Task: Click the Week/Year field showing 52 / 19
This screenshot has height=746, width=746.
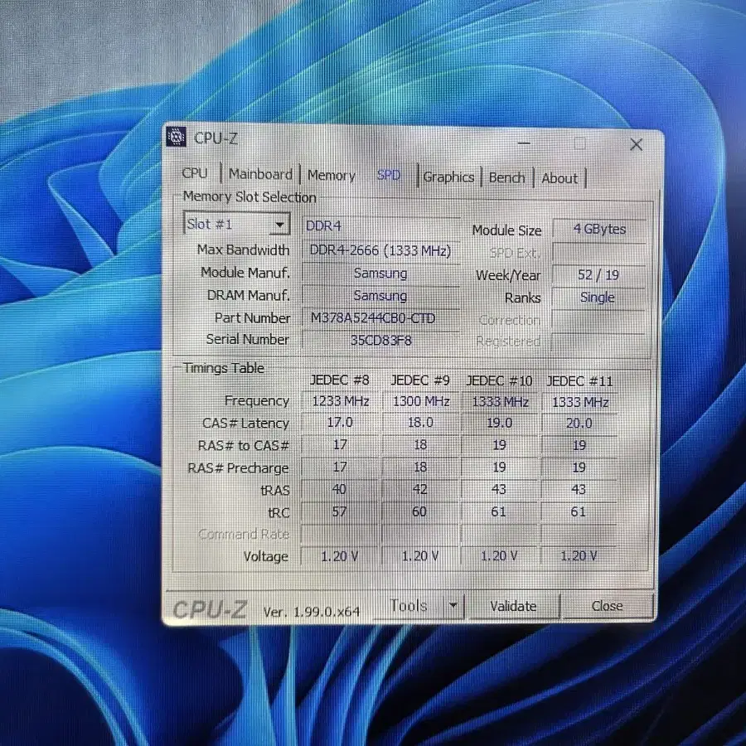Action: 598,274
